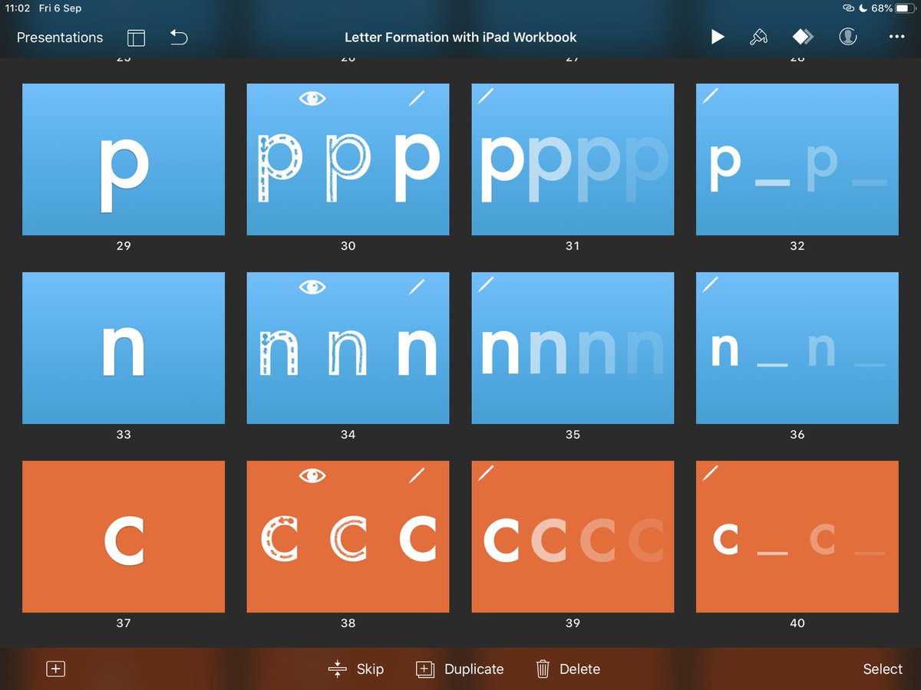921x690 pixels.
Task: Tap the pencil icon on slide 36
Action: tap(711, 284)
